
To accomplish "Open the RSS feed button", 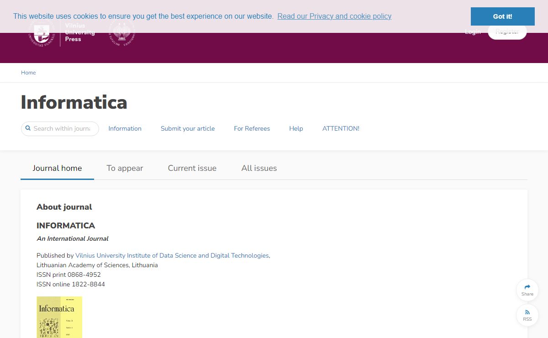I will [527, 315].
